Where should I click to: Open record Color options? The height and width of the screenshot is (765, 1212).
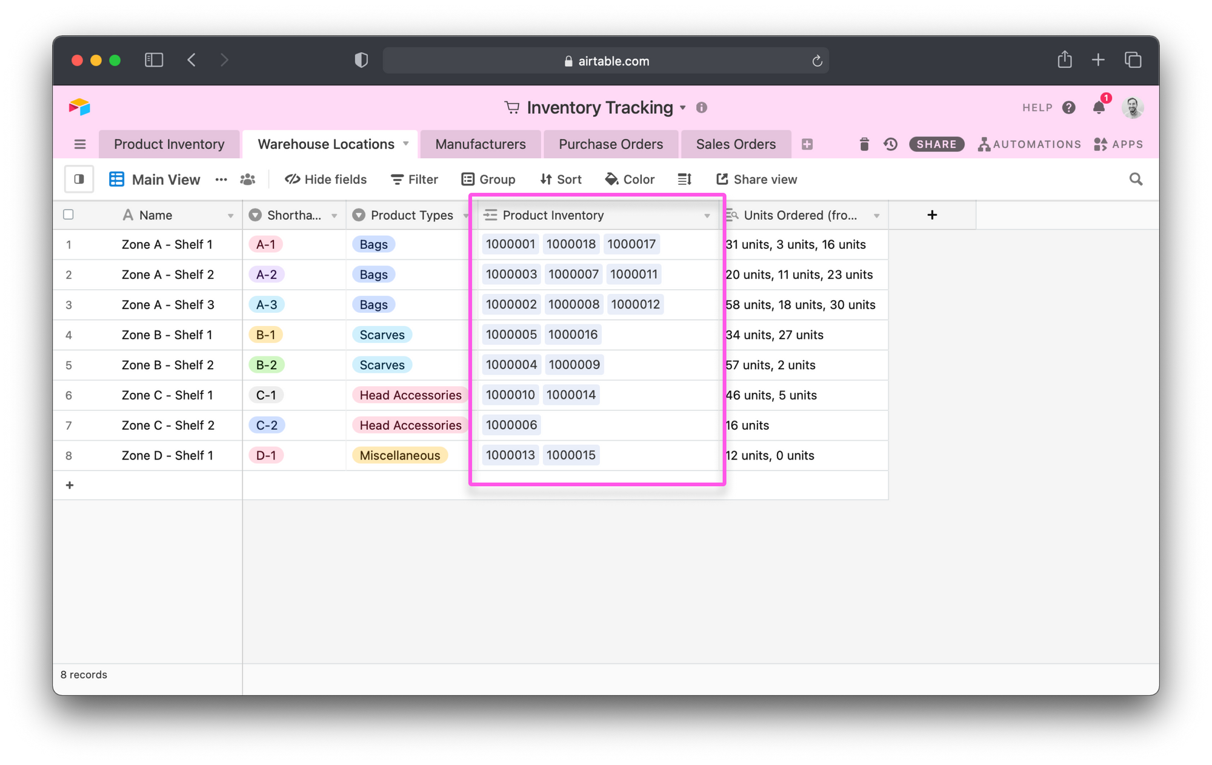(x=630, y=179)
